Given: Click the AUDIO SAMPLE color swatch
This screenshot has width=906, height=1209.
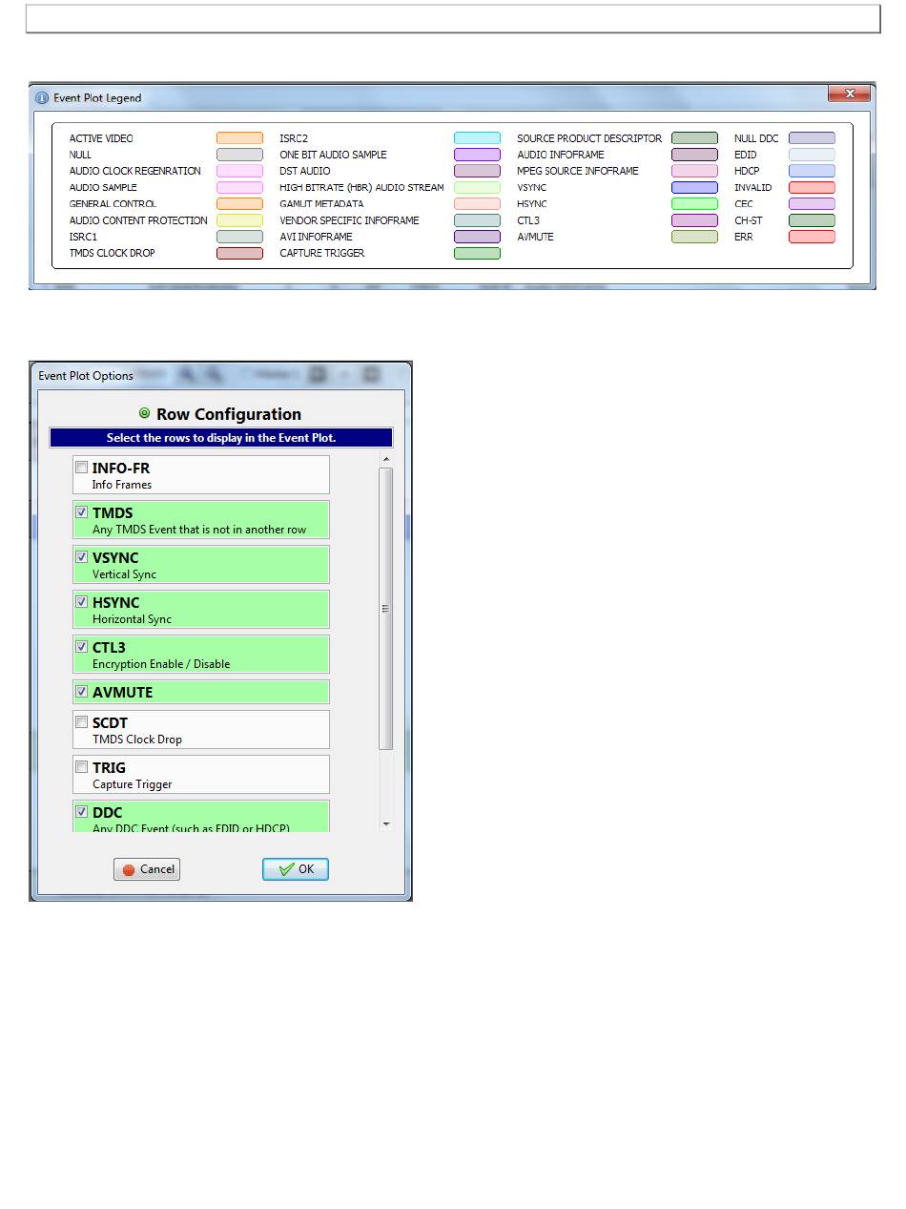Looking at the screenshot, I should pyautogui.click(x=239, y=188).
